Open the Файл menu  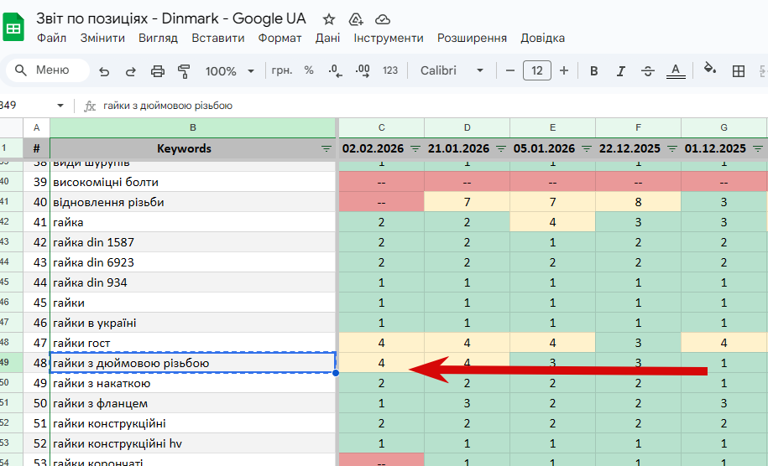pos(52,39)
